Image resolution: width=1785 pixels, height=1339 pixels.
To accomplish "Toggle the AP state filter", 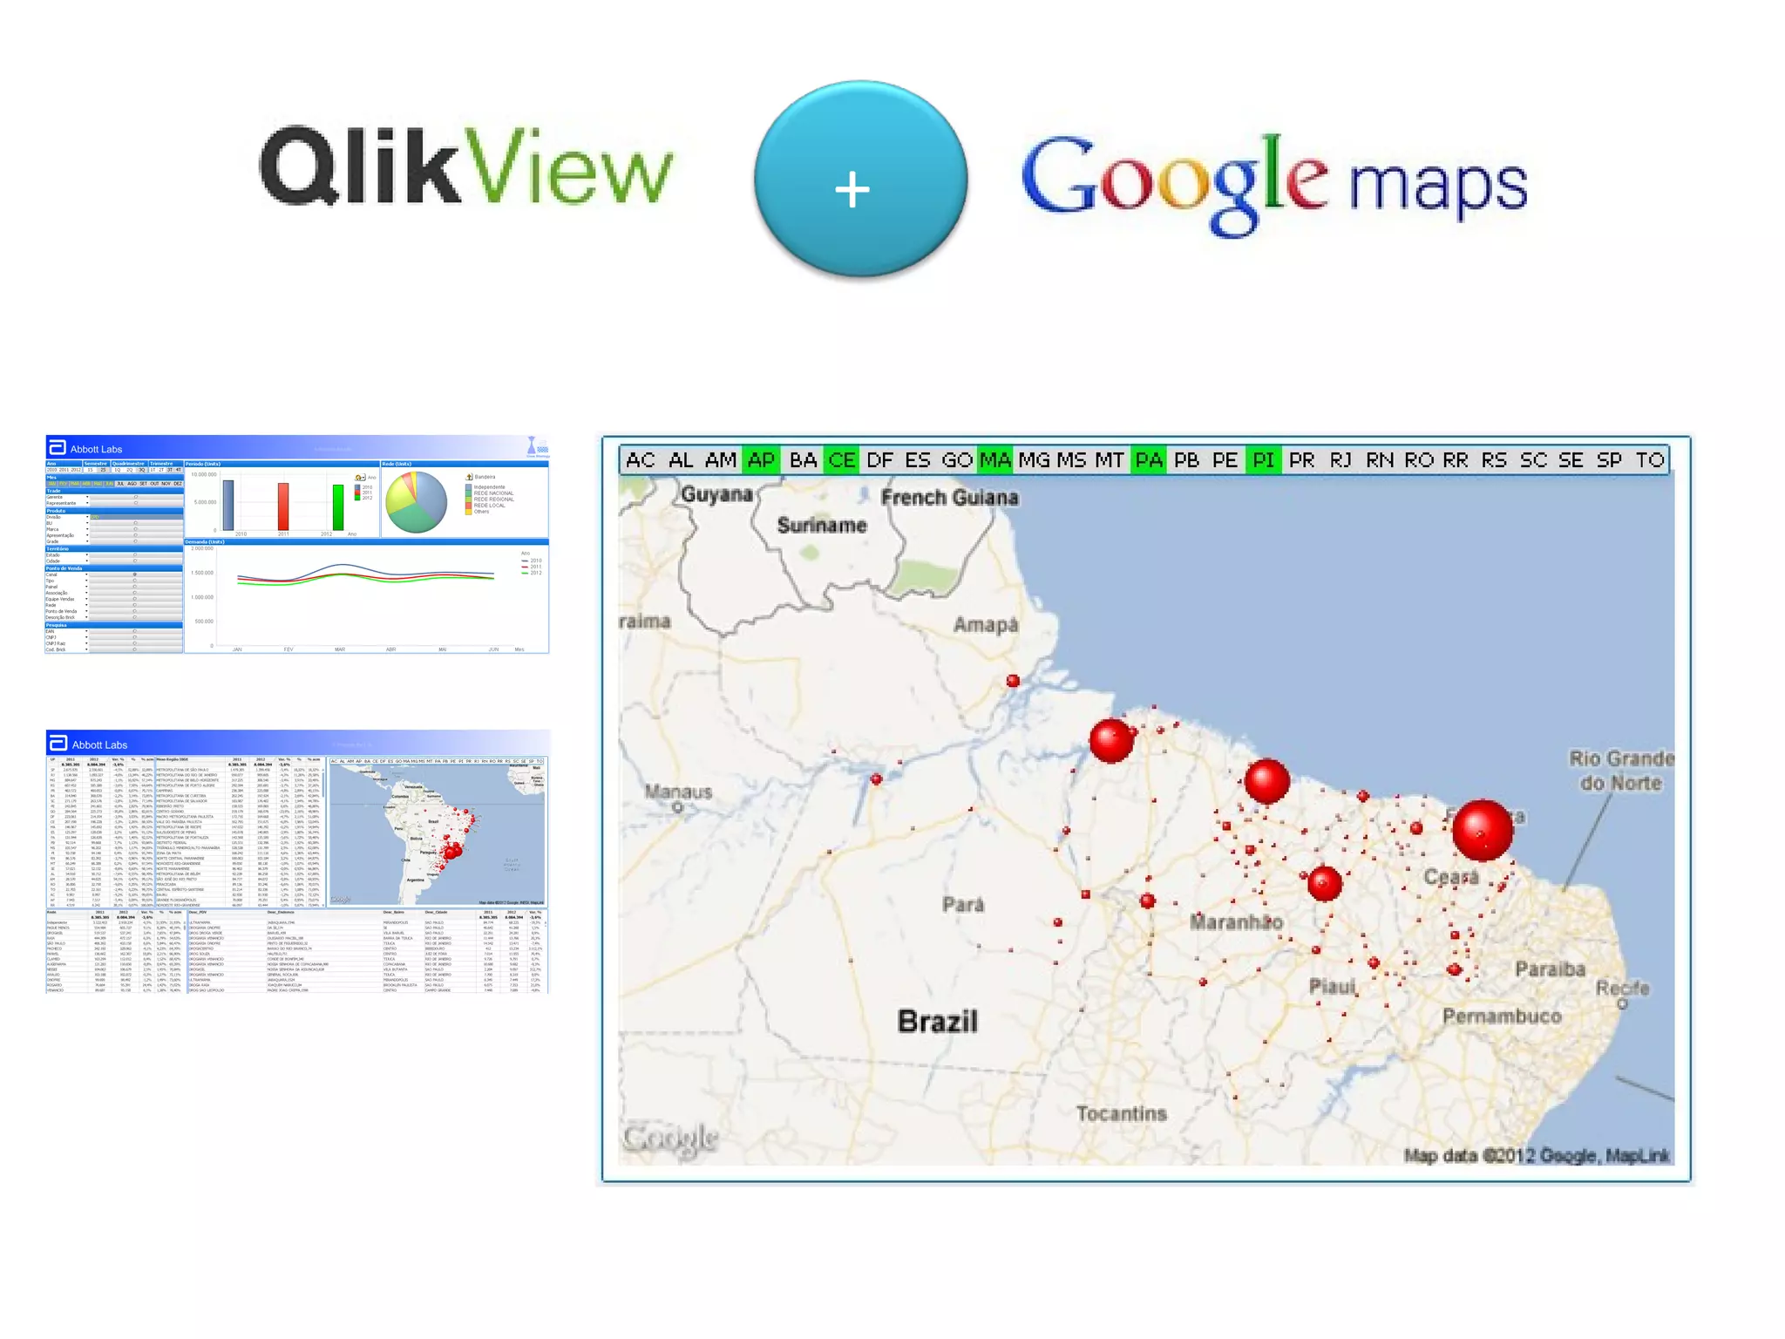I will point(761,460).
